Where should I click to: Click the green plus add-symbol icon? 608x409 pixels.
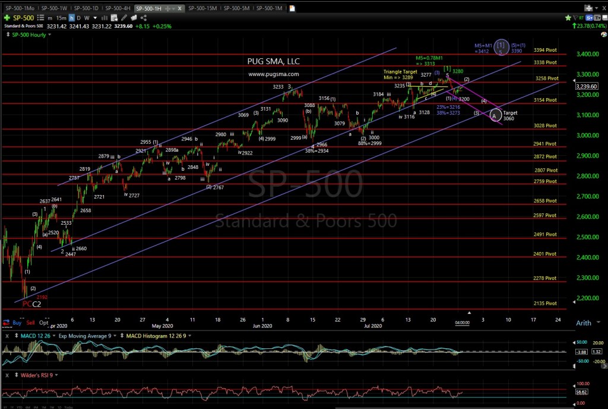pyautogui.click(x=7, y=18)
